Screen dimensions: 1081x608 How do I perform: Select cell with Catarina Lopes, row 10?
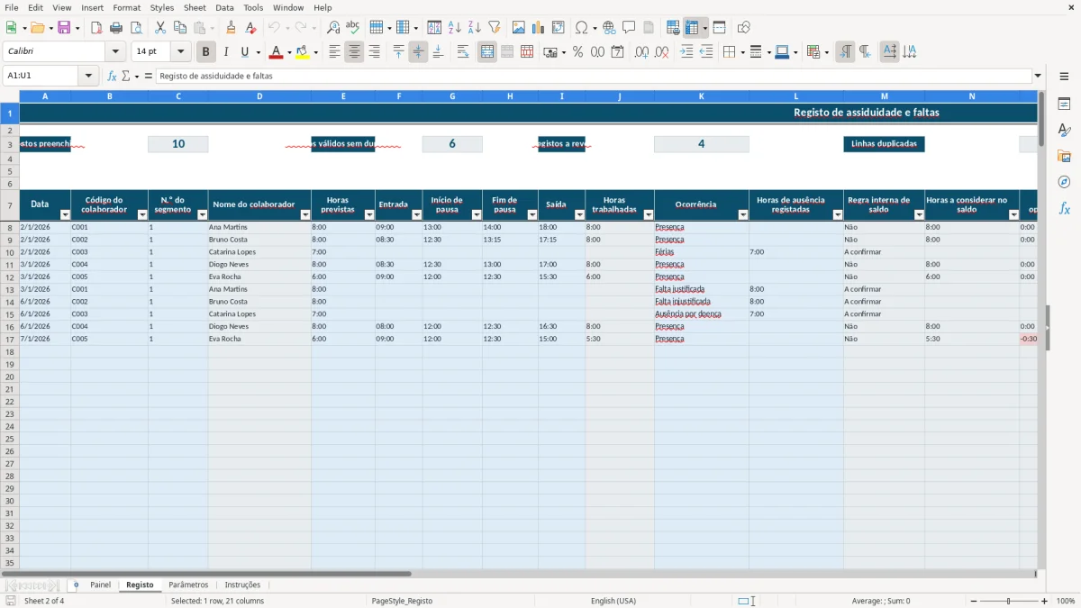point(259,252)
